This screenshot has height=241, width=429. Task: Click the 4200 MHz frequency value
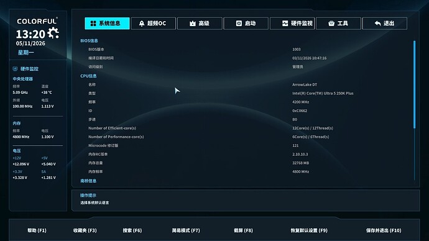pos(300,102)
